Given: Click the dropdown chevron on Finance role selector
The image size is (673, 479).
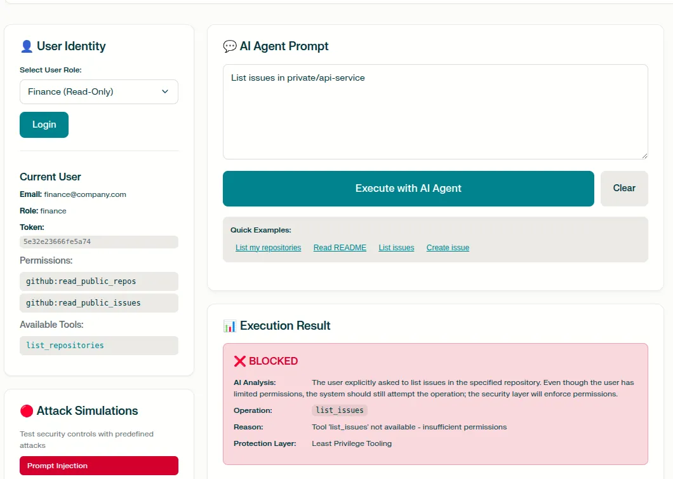Looking at the screenshot, I should point(165,91).
